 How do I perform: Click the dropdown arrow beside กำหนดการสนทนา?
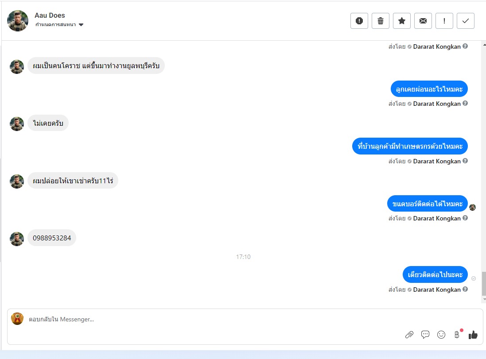click(81, 25)
